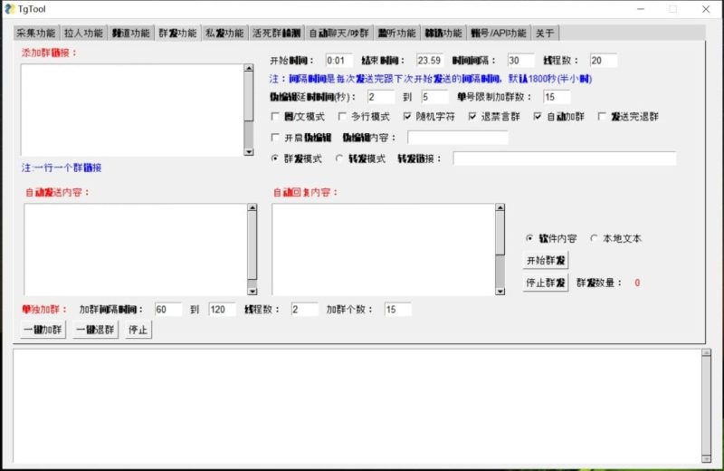
Task: Click the TgTool app icon in title bar
Action: 10,9
